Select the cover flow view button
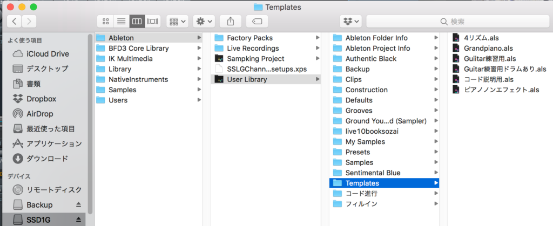Viewport: 553px width, 226px height. 153,22
